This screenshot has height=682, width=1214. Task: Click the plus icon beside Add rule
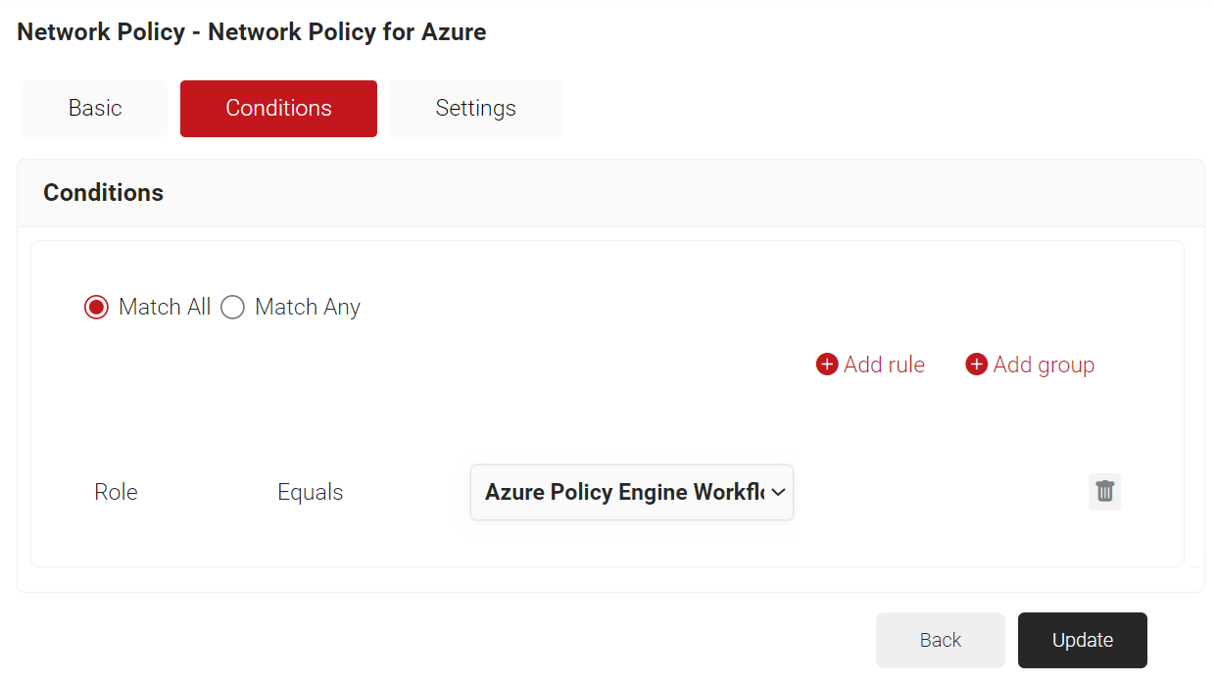(x=827, y=365)
